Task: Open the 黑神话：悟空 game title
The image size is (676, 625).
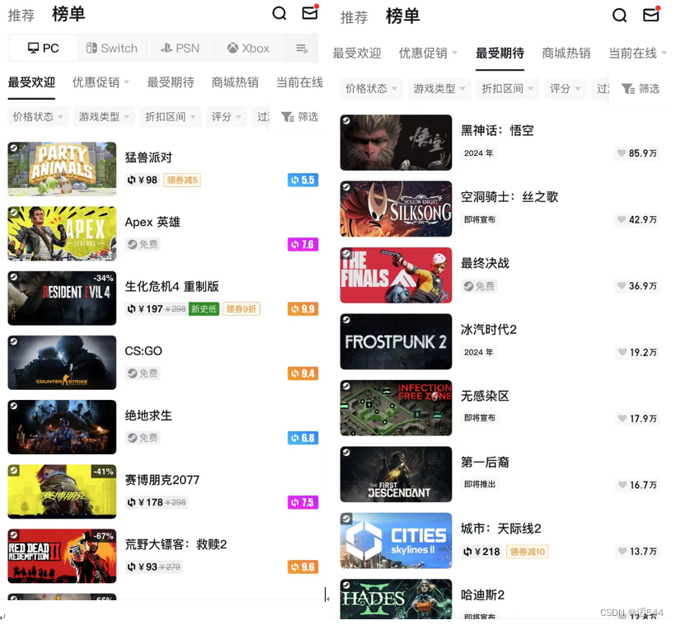Action: [497, 130]
